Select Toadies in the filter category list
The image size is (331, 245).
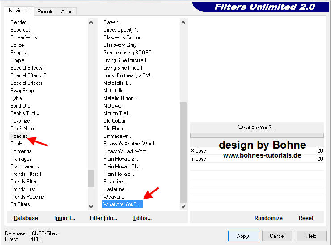[x=19, y=136]
